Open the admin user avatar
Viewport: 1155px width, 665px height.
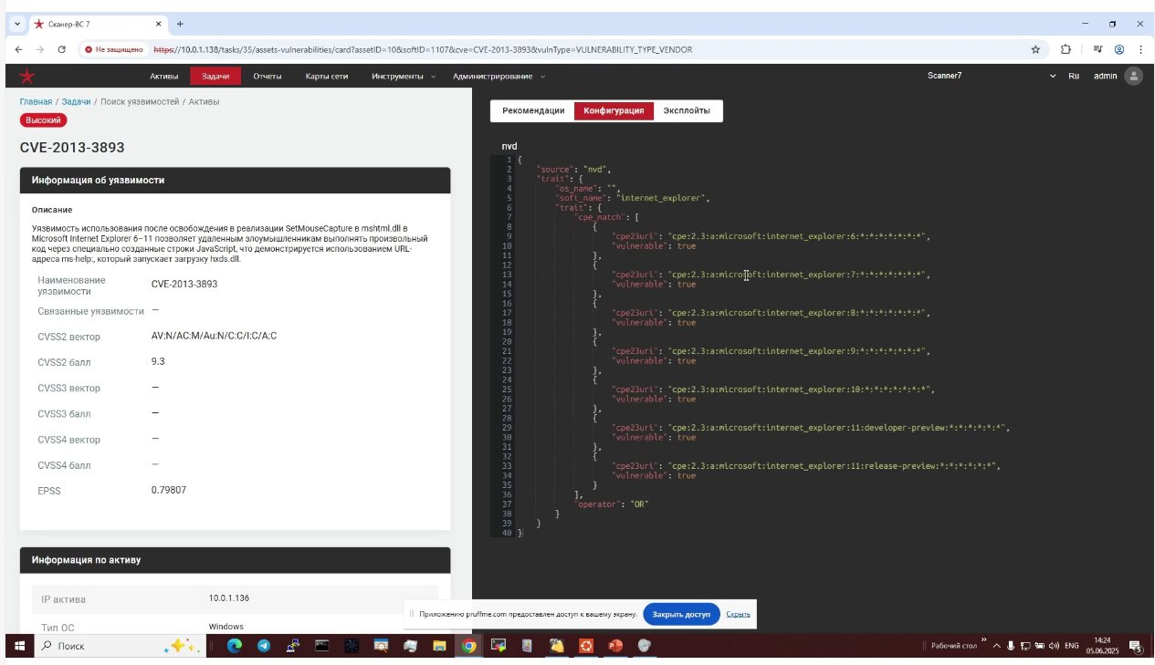point(1133,76)
